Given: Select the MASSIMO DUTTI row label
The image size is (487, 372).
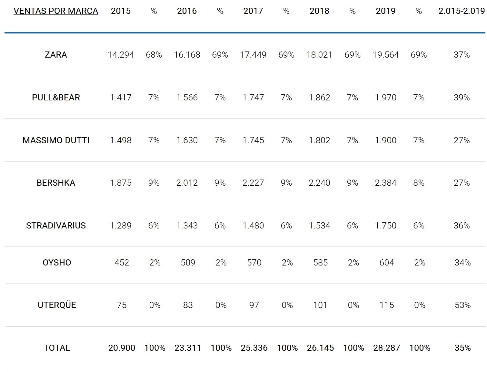Looking at the screenshot, I should (x=56, y=140).
